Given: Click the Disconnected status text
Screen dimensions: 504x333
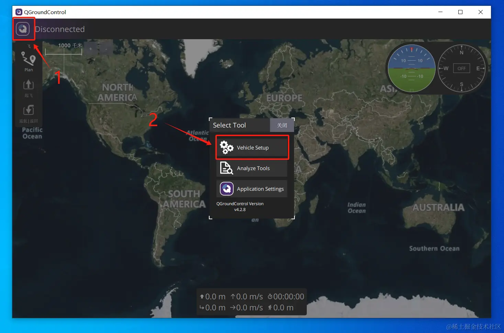Looking at the screenshot, I should tap(60, 29).
